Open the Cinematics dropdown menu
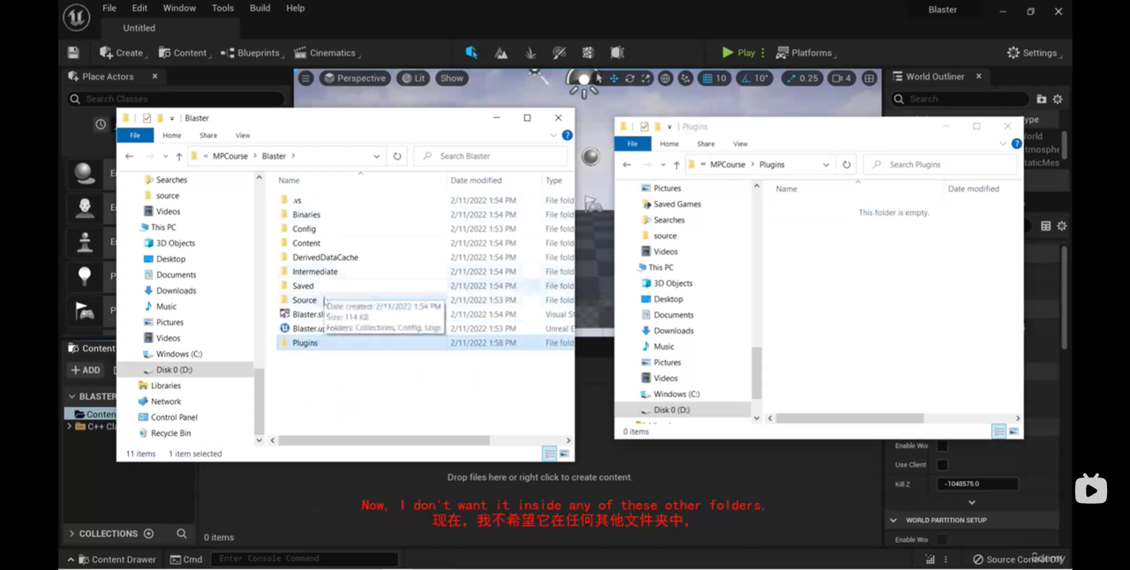The height and width of the screenshot is (570, 1130). 326,53
